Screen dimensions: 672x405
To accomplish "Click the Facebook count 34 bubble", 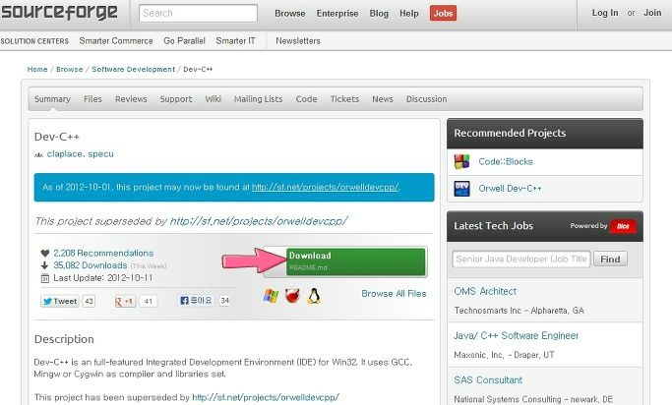I will coord(224,301).
